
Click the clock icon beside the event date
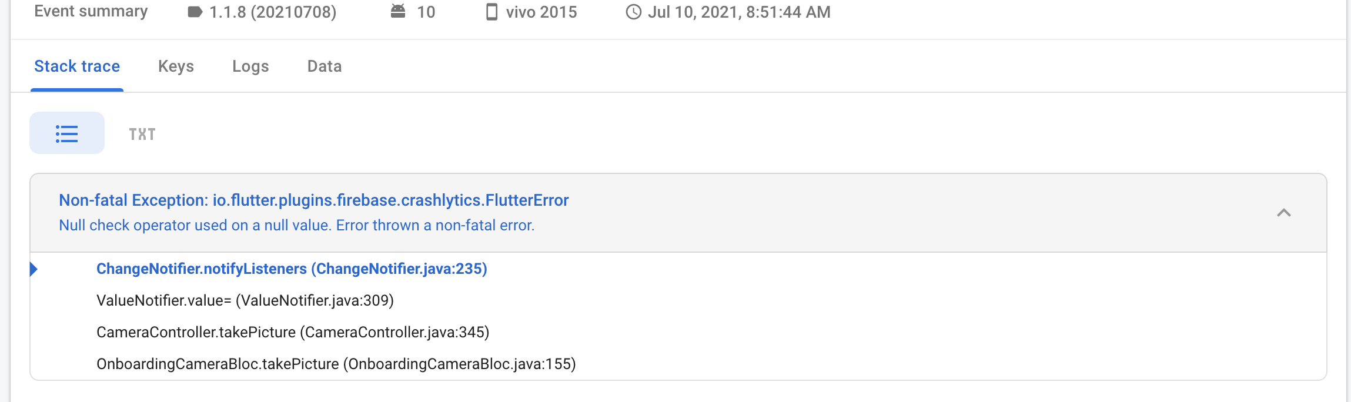pyautogui.click(x=633, y=12)
